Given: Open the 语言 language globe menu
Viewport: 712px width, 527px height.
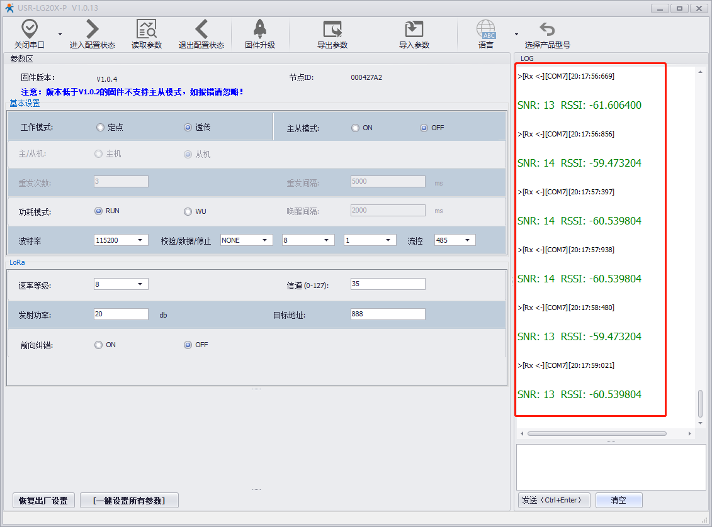Looking at the screenshot, I should pyautogui.click(x=486, y=29).
